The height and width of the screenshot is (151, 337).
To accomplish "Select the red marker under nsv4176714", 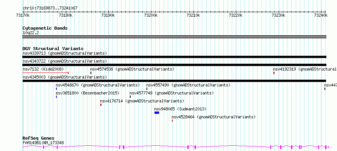I will click(x=101, y=105).
